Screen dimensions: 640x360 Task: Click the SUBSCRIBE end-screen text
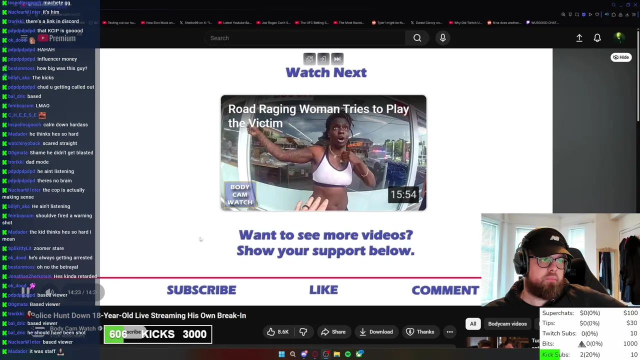[x=201, y=290]
